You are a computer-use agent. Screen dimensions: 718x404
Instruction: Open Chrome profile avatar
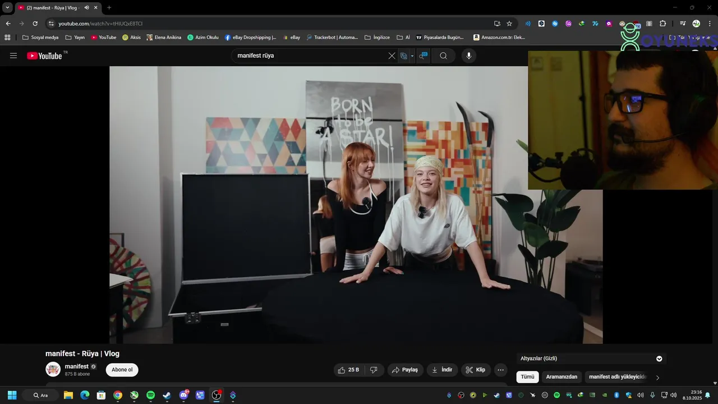pos(696,24)
